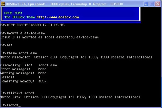Close the DOSBox window
This screenshot has width=162, height=108.
157,4
